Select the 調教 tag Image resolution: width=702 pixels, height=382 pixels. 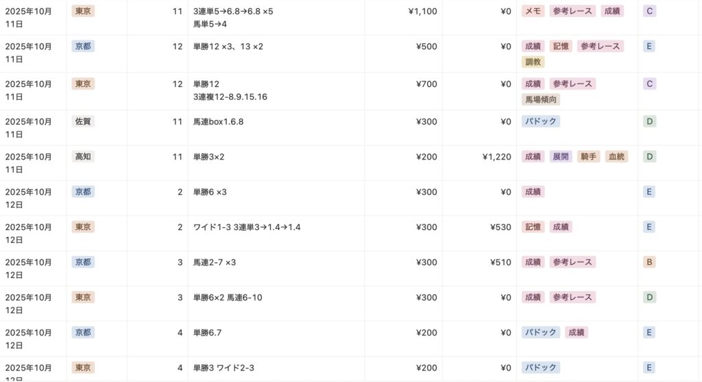533,62
